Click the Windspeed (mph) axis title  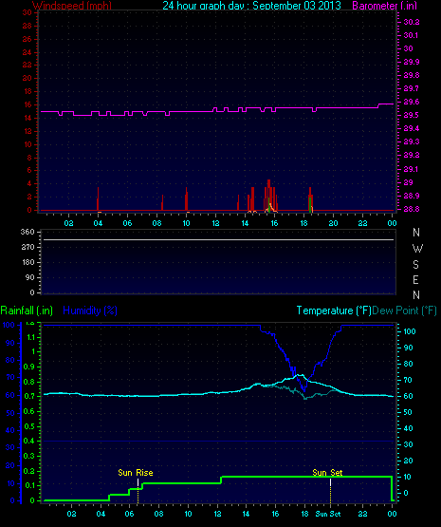(x=72, y=6)
